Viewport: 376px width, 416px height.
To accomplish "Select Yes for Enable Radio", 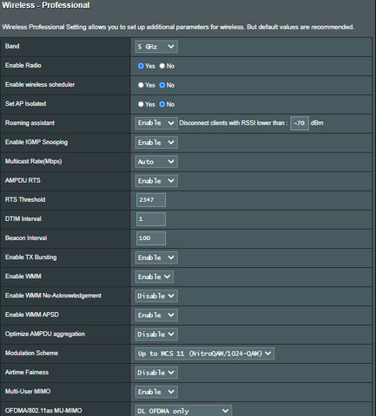I will (x=141, y=66).
